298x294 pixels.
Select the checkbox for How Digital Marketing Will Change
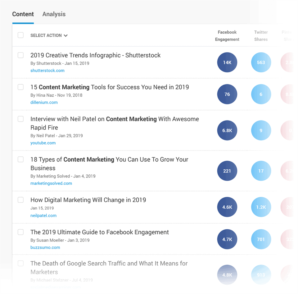(20, 200)
